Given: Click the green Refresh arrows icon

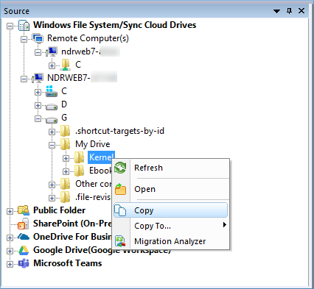Looking at the screenshot, I should click(120, 168).
